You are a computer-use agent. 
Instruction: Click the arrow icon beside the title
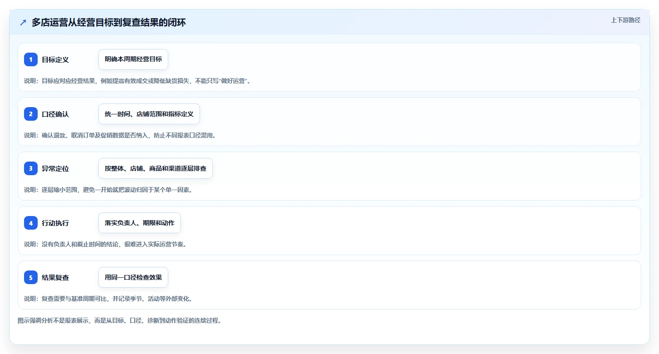click(x=23, y=23)
